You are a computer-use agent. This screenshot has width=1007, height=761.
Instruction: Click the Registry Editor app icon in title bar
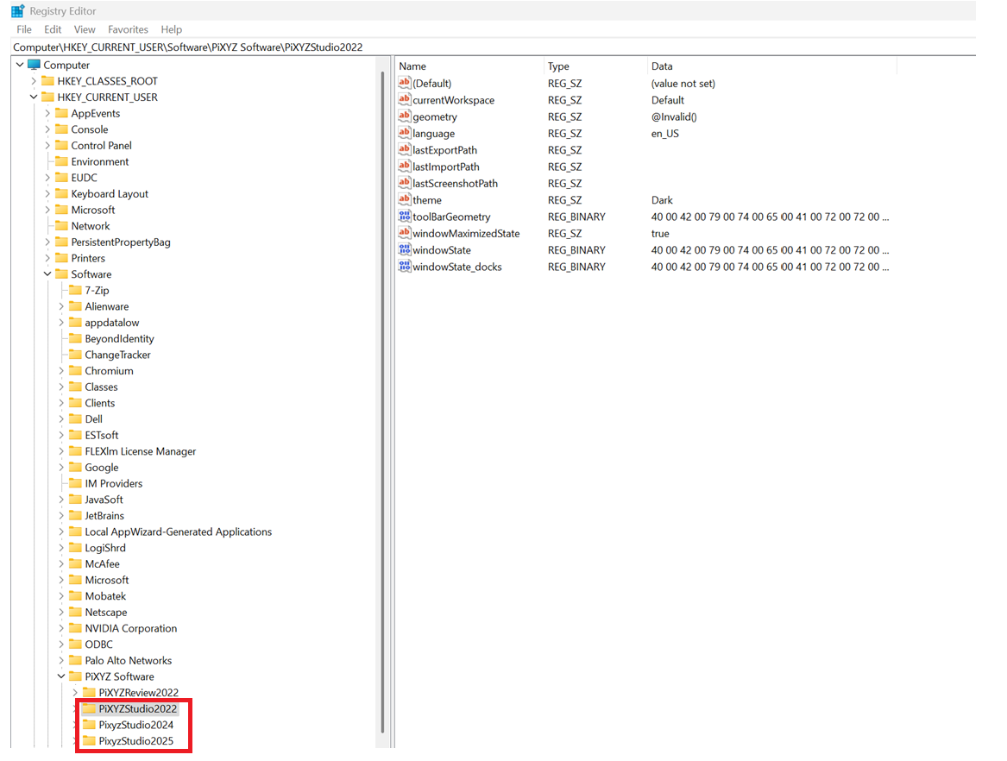pyautogui.click(x=17, y=11)
